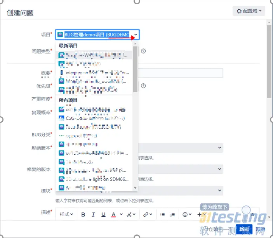Select the project ending with on 855 (S...
The image size is (273, 238).
[94, 171]
